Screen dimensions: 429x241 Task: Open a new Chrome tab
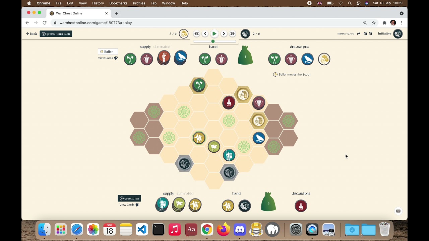[x=117, y=13]
